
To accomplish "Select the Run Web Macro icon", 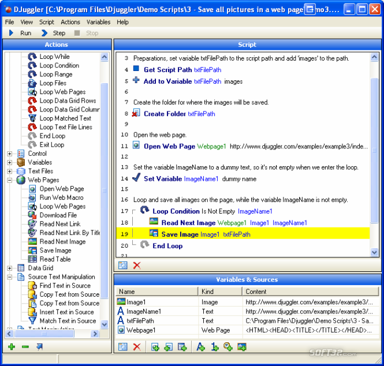I will 32,197.
